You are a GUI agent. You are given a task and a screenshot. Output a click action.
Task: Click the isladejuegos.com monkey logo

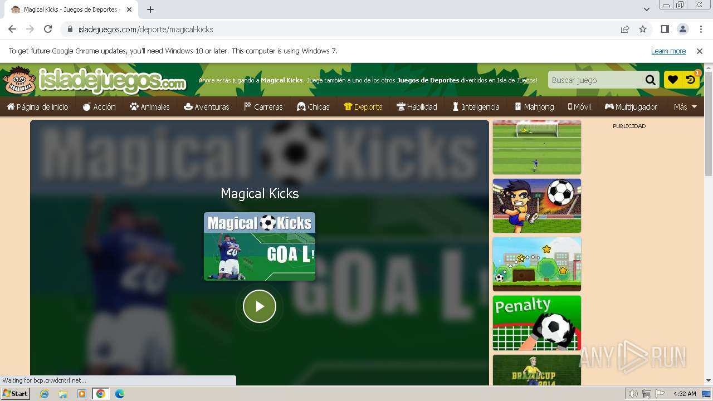tap(95, 81)
